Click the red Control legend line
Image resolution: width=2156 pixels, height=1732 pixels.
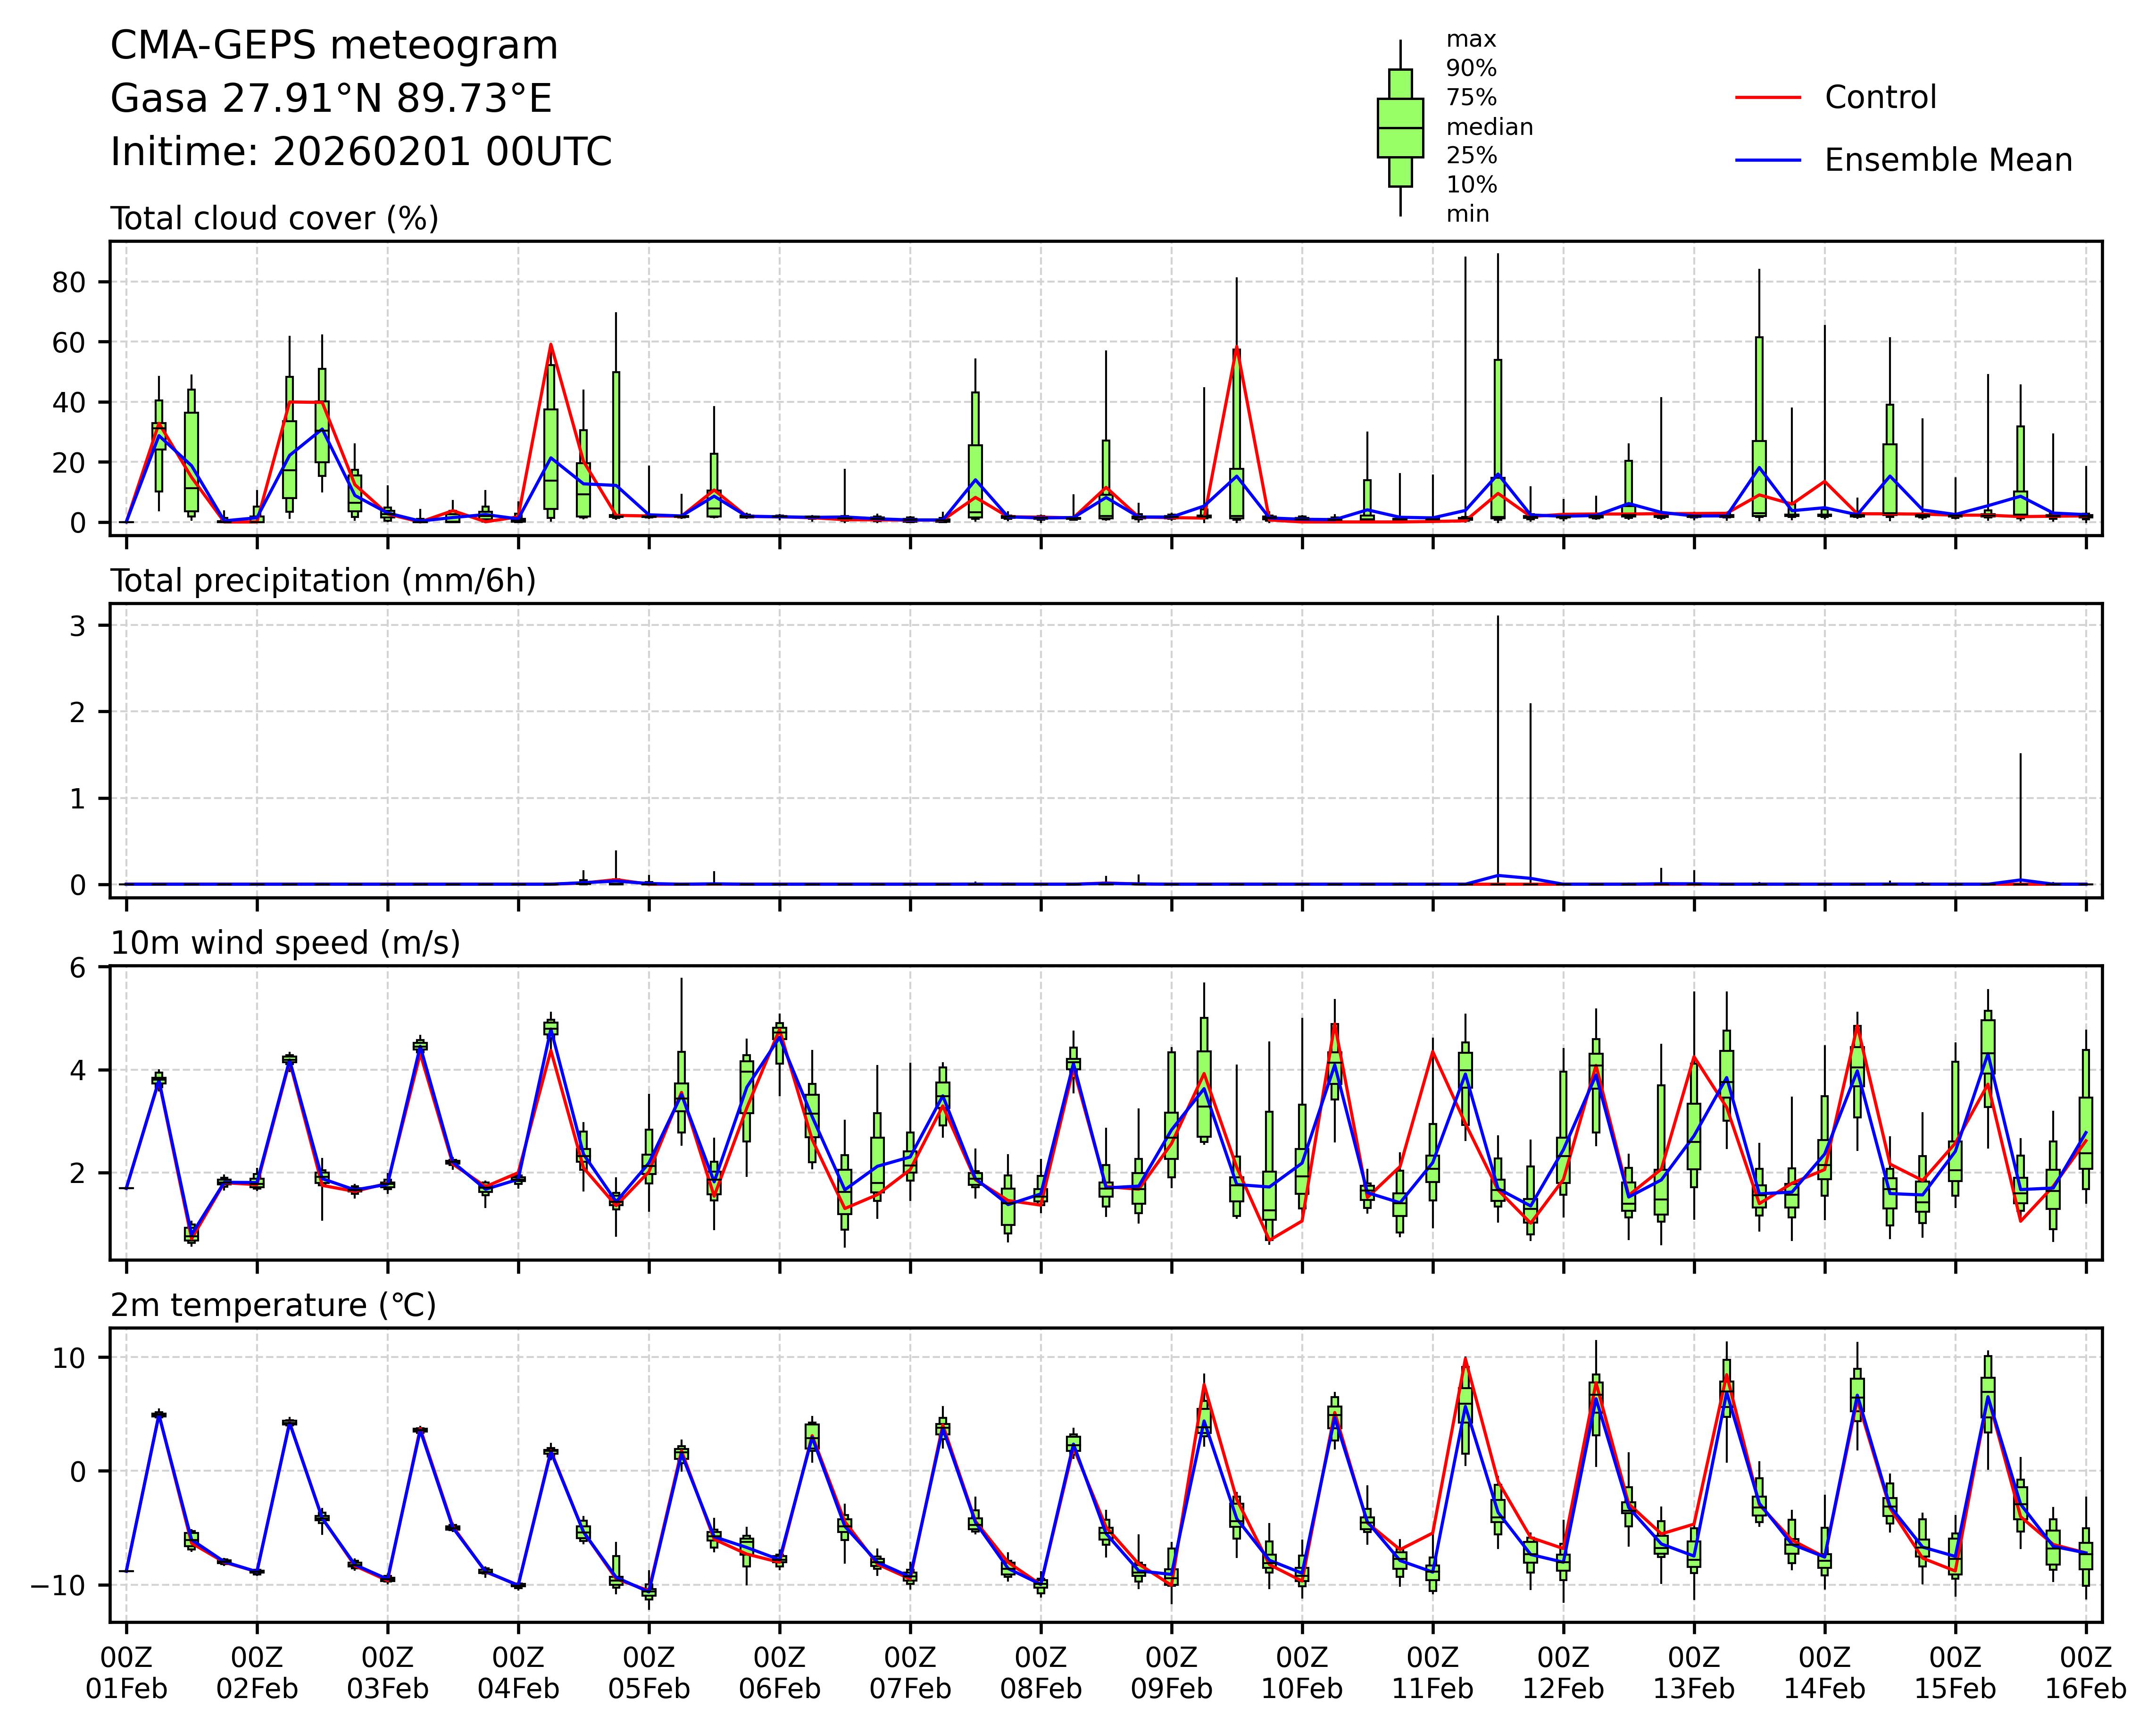[x=1768, y=98]
